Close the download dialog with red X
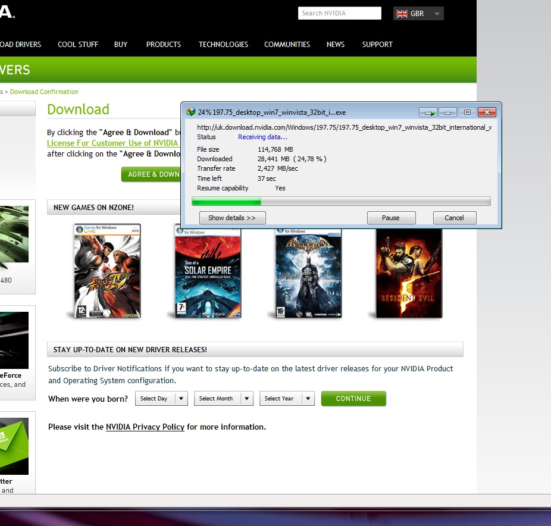This screenshot has height=526, width=551. point(487,112)
